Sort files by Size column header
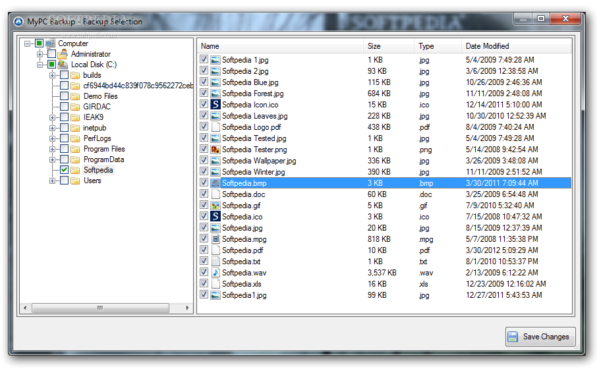Viewport: 599px width, 369px height. tap(389, 46)
